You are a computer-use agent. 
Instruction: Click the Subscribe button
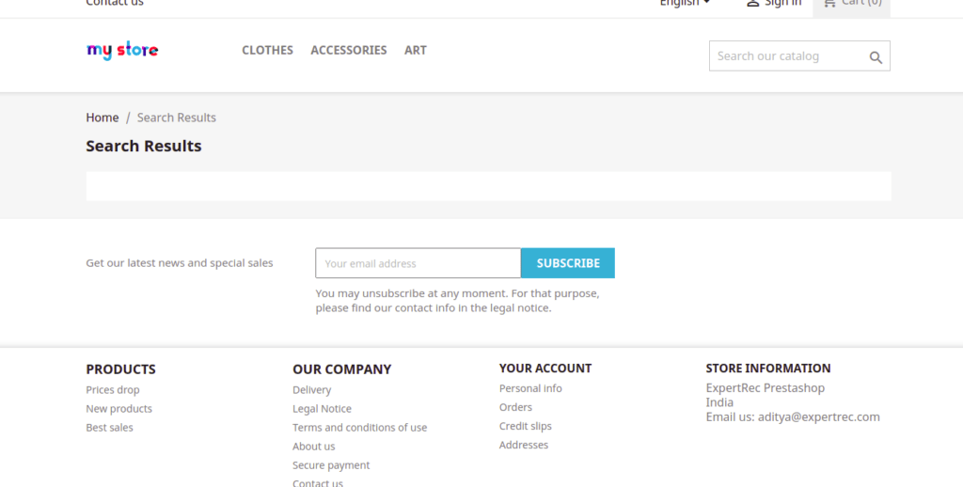[568, 263]
